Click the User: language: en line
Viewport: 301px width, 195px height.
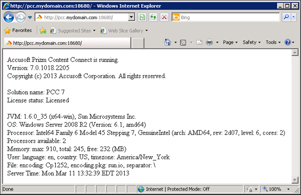click(89, 157)
